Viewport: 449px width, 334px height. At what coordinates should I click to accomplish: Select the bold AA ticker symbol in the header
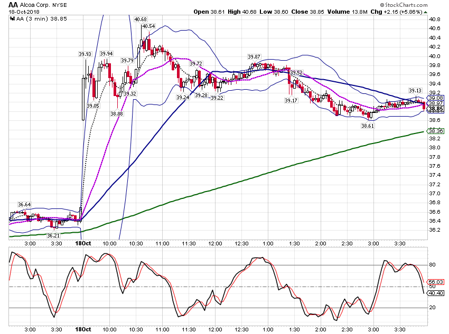coord(13,5)
